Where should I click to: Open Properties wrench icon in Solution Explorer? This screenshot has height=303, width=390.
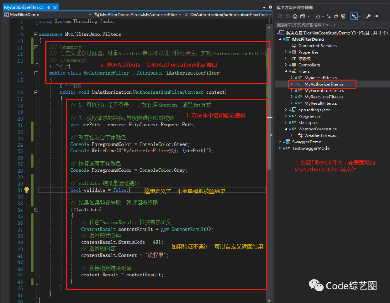pyautogui.click(x=368, y=16)
